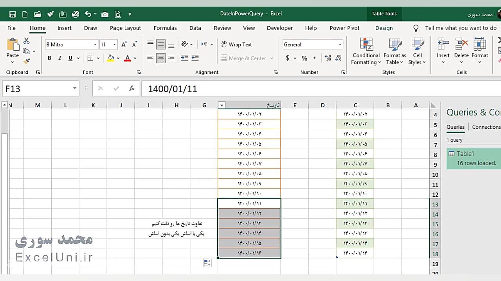
Task: Open the font name dropdown showing B Mitra
Action: tap(71, 44)
